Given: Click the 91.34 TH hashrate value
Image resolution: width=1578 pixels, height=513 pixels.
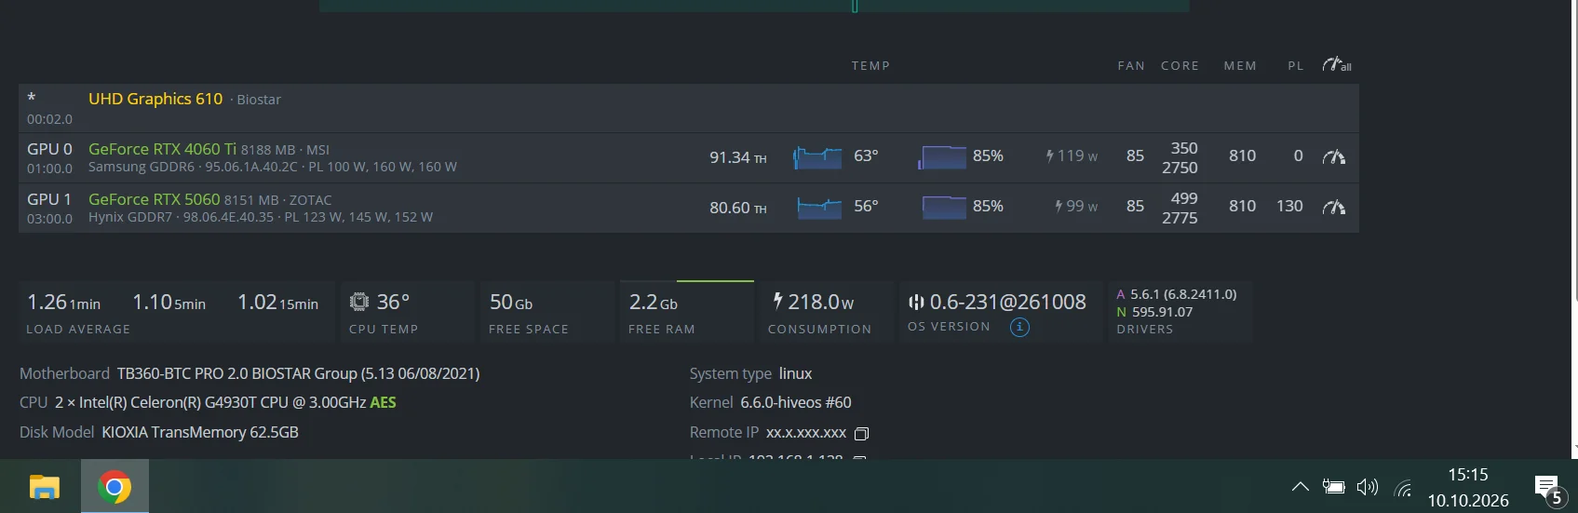Looking at the screenshot, I should click(x=738, y=157).
